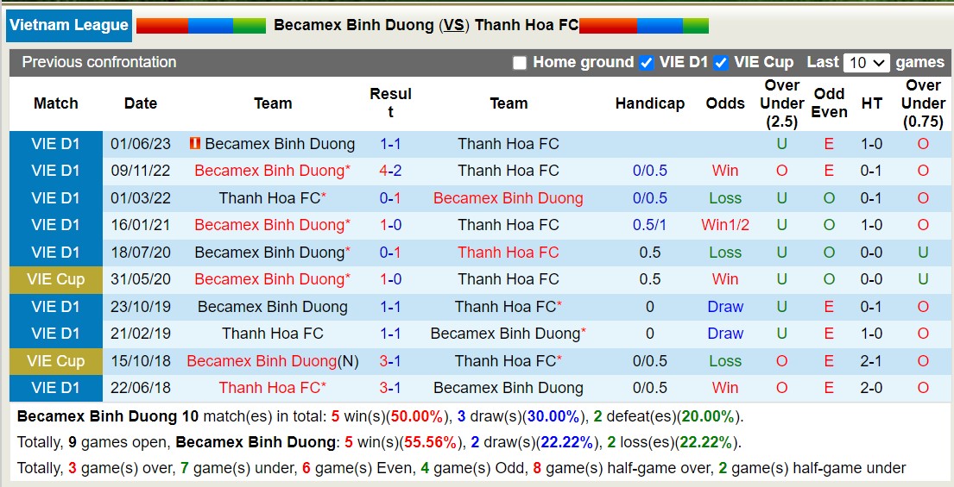Click the 2-1 half-time score

click(x=871, y=360)
